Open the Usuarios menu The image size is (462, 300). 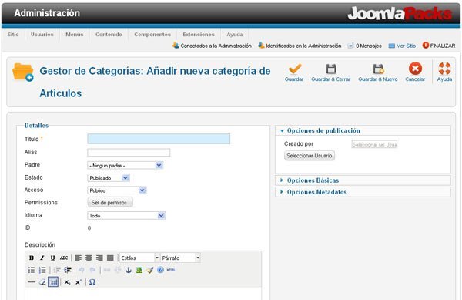coord(42,35)
